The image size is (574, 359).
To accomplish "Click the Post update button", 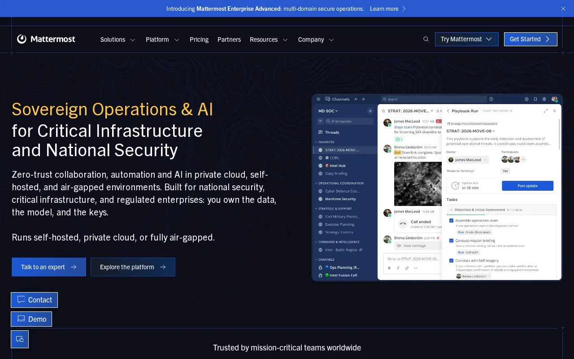I will tap(527, 186).
